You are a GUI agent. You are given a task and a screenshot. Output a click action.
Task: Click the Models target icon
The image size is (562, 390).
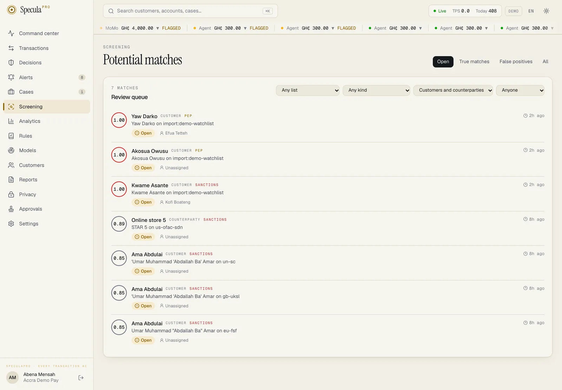point(11,150)
